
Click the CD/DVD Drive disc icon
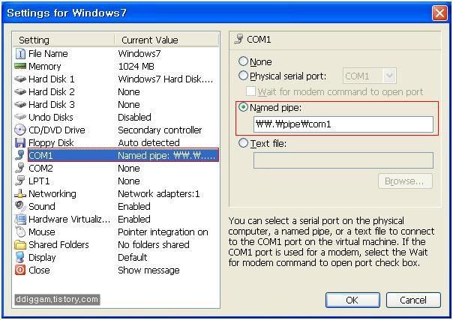tap(20, 130)
